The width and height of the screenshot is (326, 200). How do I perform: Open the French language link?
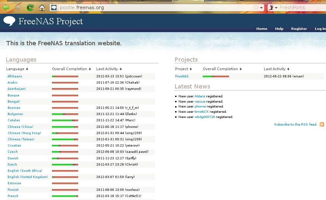coord(13,196)
